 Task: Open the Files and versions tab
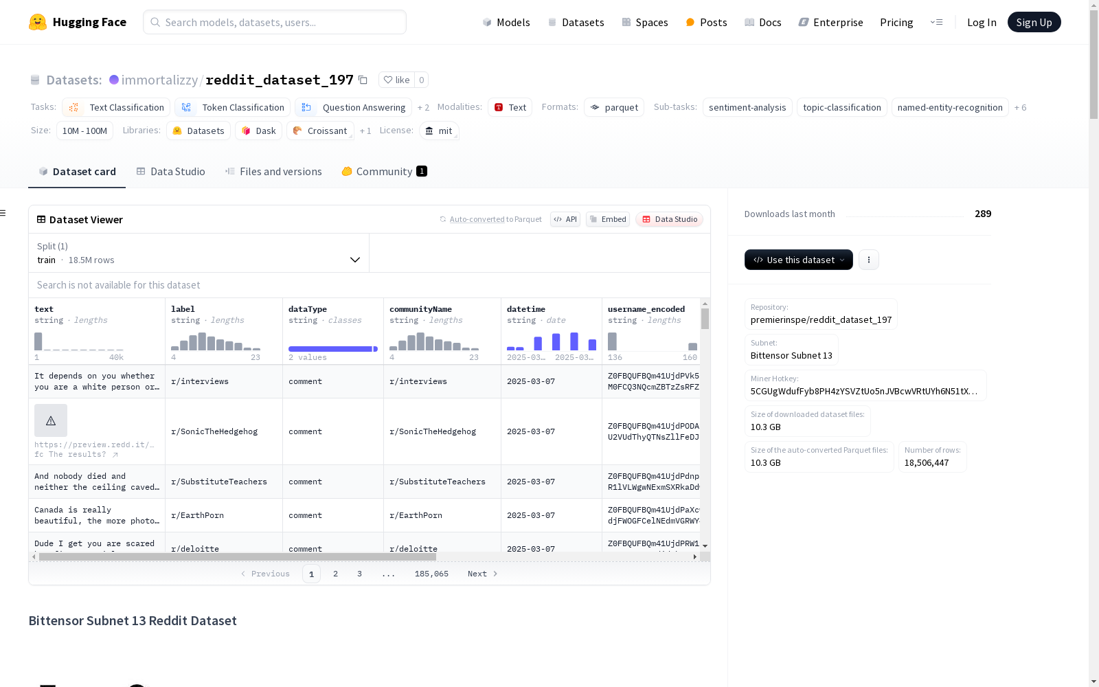tap(273, 172)
